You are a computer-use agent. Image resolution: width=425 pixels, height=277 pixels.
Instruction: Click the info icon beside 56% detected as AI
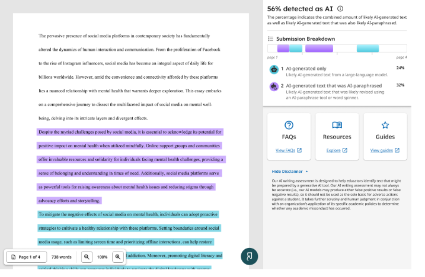[340, 9]
